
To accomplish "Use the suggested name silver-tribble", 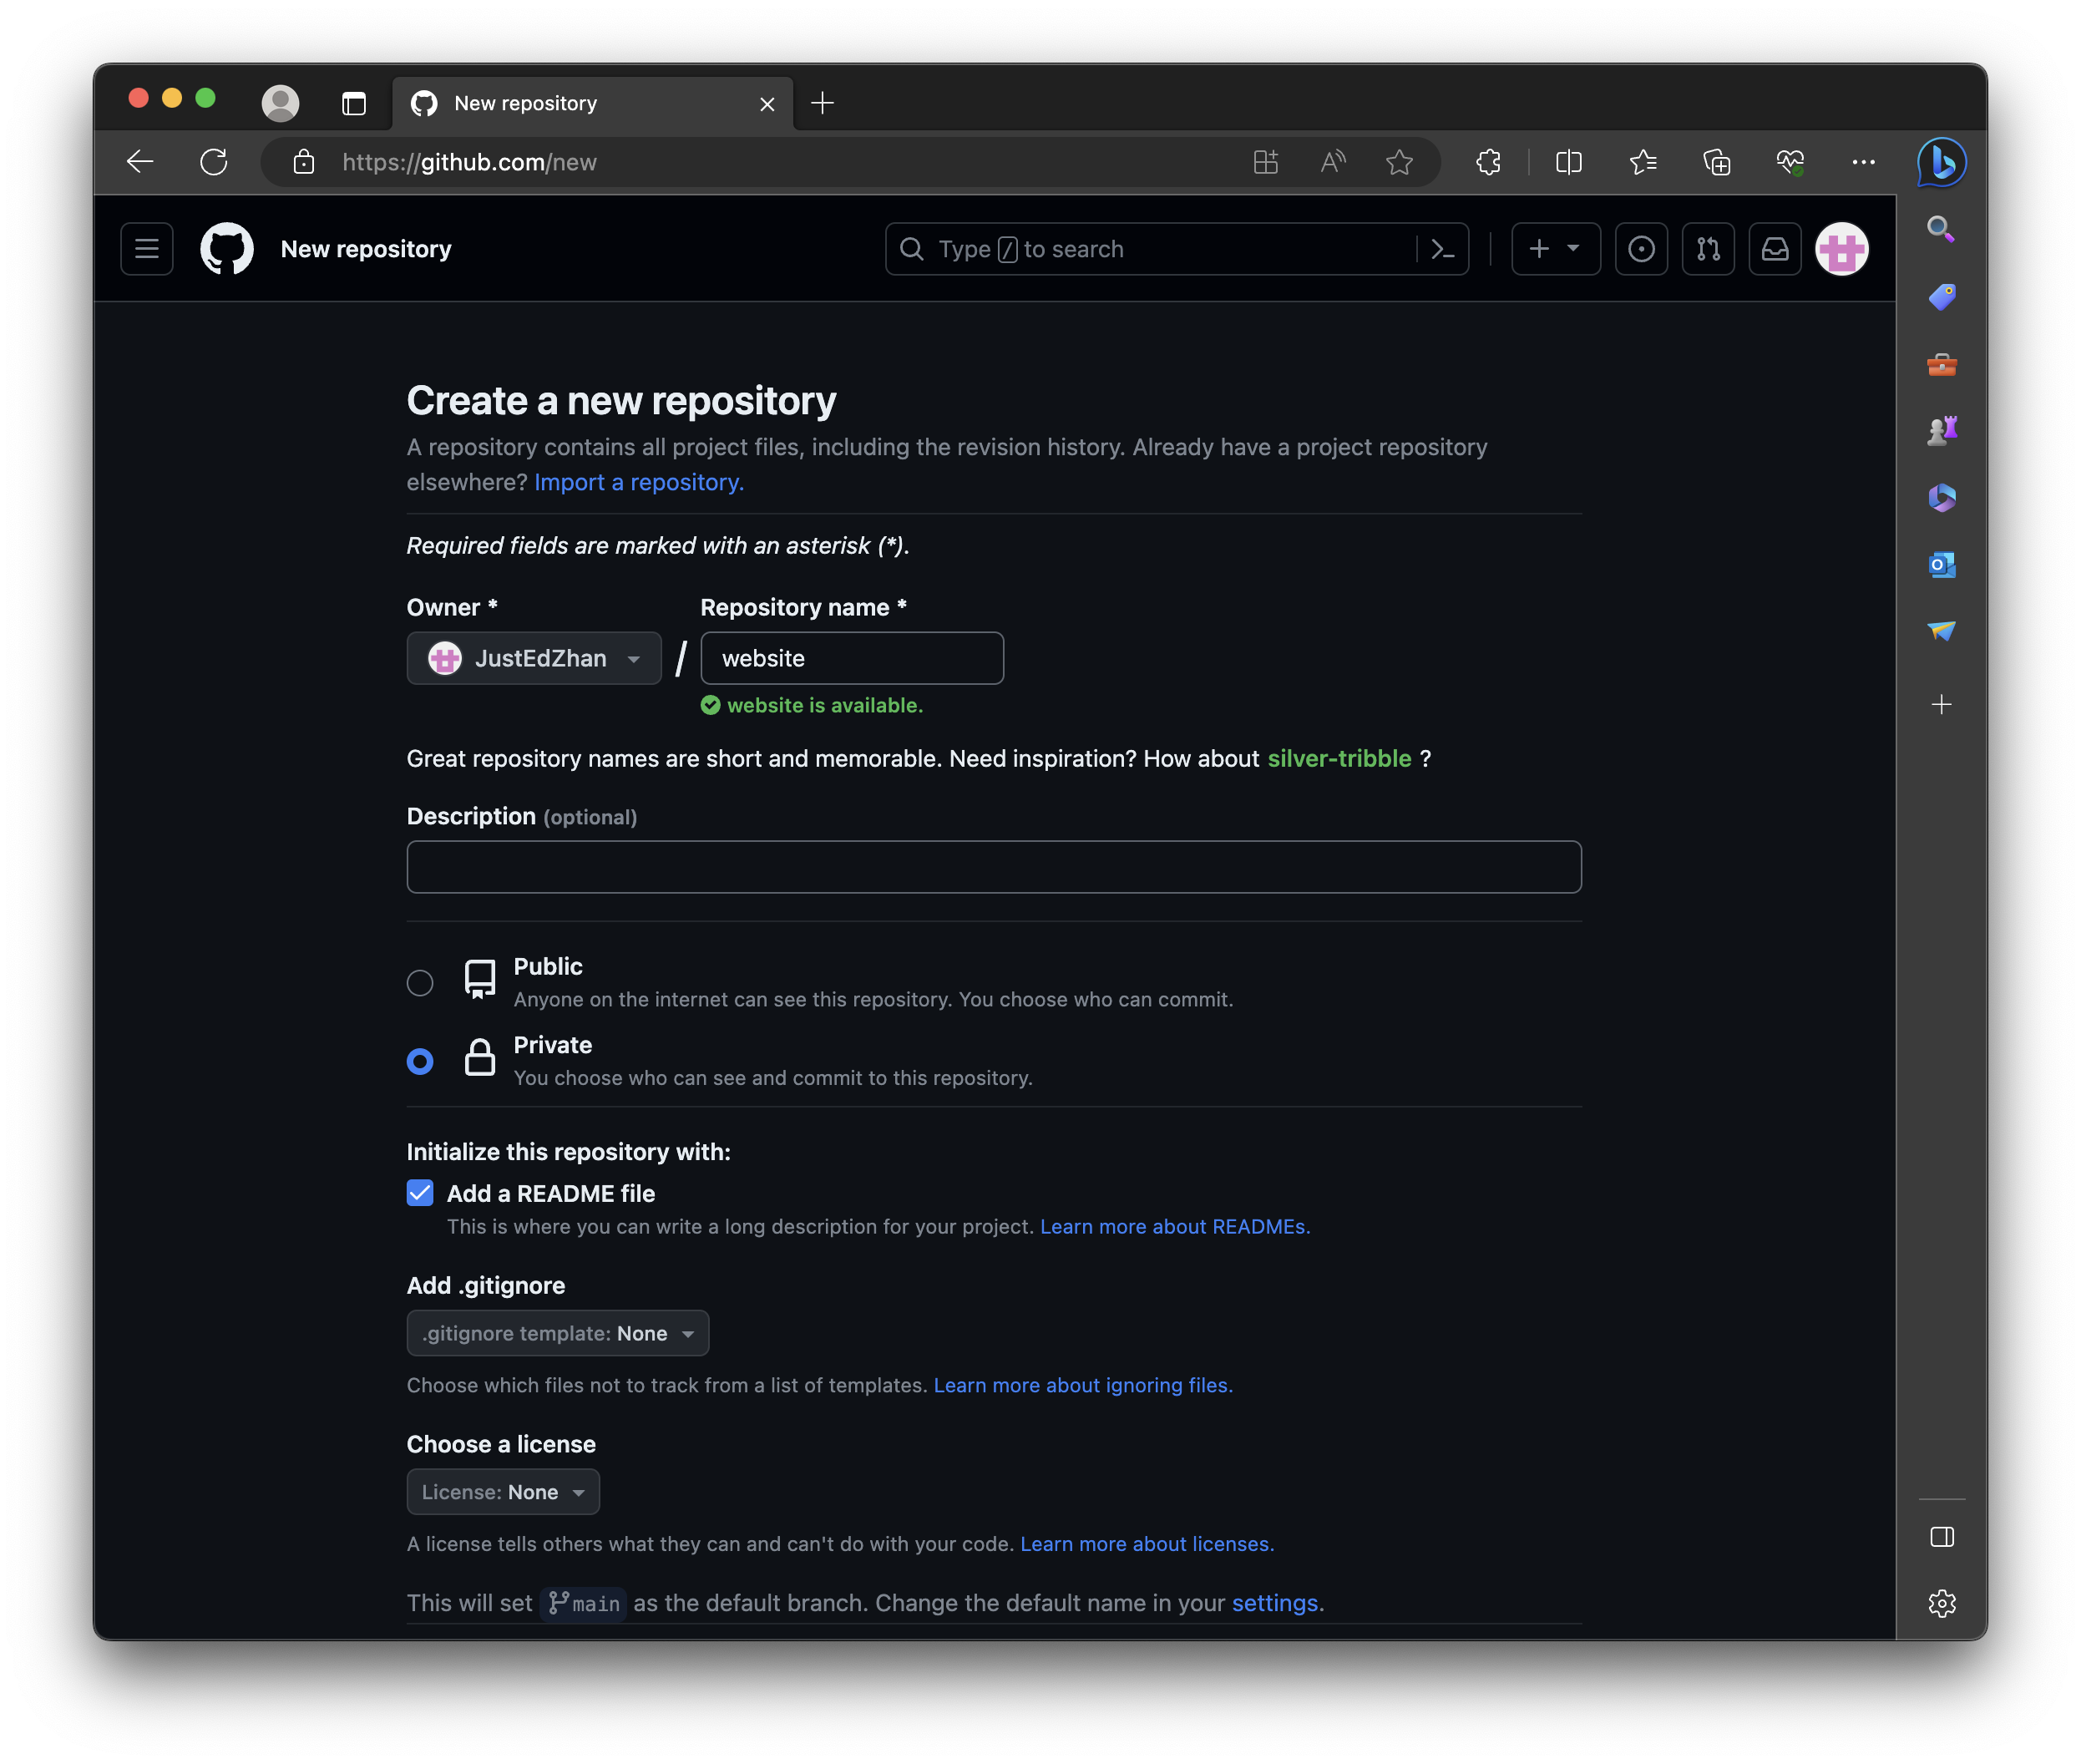I will coord(1339,759).
